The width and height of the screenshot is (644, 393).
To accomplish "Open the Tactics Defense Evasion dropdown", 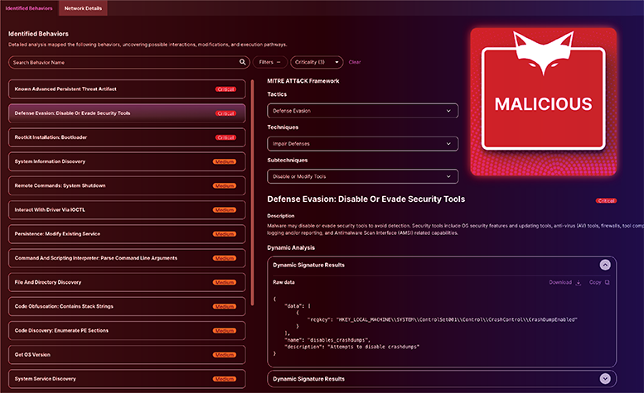I will coord(363,111).
